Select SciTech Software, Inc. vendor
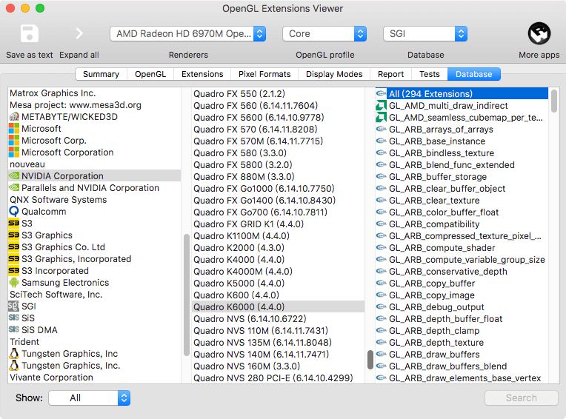Viewport: 566px width, 419px height. coord(94,295)
